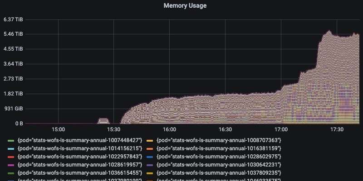Click the 15:30 time axis label

pos(114,129)
